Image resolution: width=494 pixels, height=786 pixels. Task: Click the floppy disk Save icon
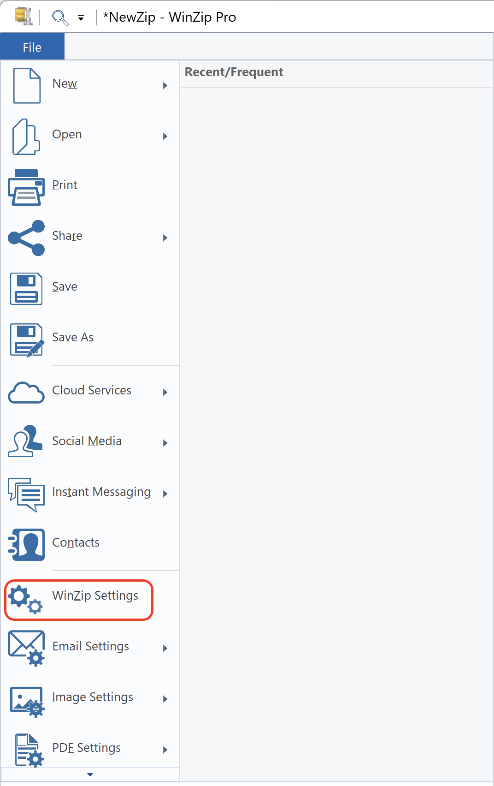(26, 288)
